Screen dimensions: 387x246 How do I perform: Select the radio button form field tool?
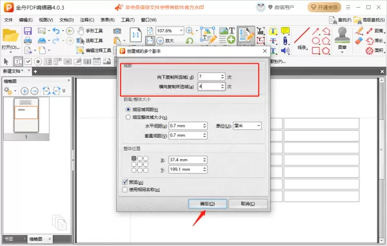[38, 61]
